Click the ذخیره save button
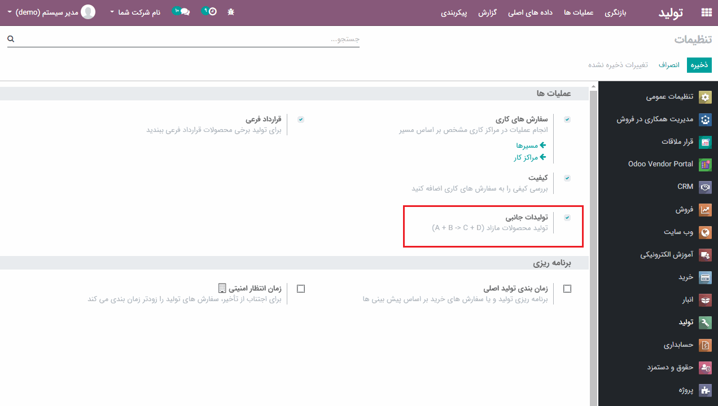Viewport: 718px width, 406px height. coord(699,65)
